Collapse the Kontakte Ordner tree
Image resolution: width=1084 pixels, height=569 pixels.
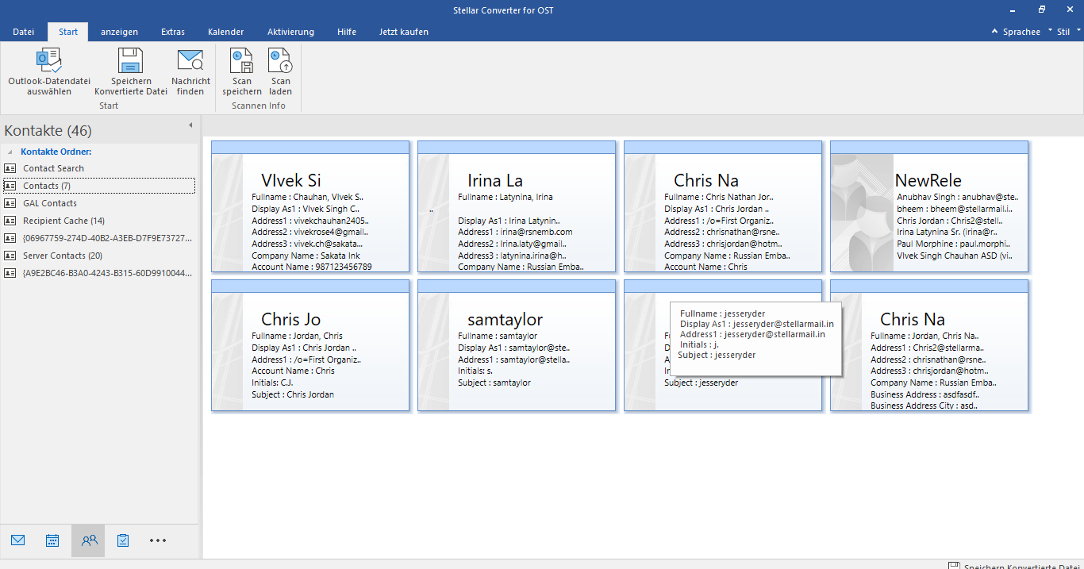coord(10,152)
